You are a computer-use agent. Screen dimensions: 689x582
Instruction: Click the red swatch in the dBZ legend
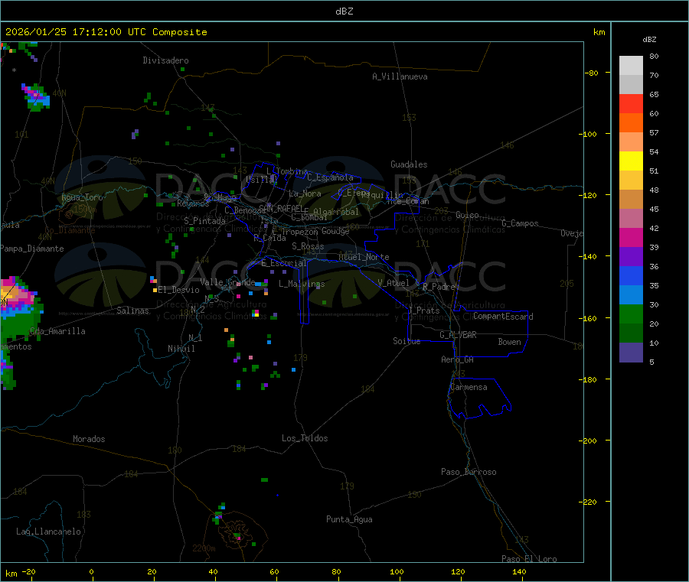[x=631, y=103]
